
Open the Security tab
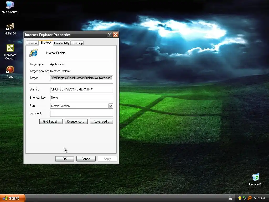[x=77, y=43]
